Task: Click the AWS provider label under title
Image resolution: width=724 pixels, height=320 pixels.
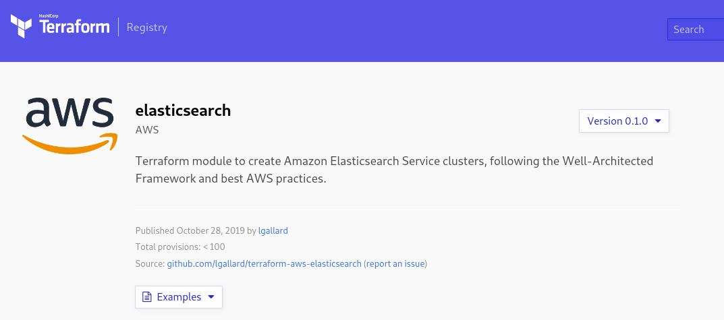Action: 147,130
